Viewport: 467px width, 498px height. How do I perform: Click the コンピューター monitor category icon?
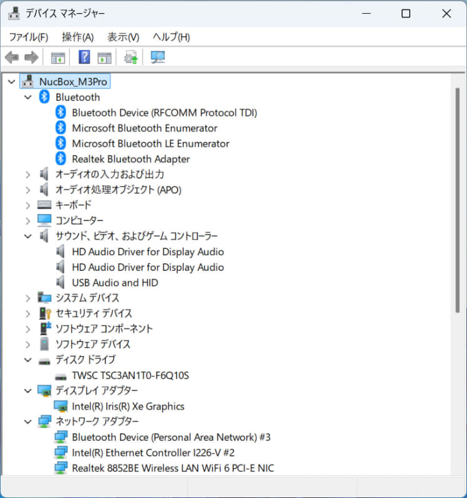click(44, 220)
